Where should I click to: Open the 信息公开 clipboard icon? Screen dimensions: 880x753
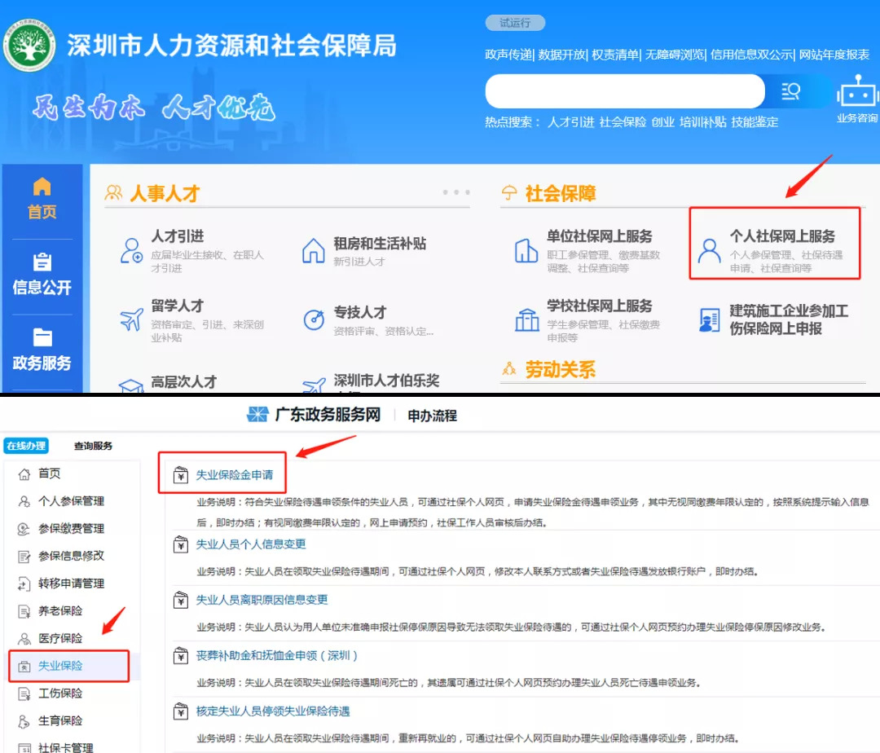click(42, 261)
